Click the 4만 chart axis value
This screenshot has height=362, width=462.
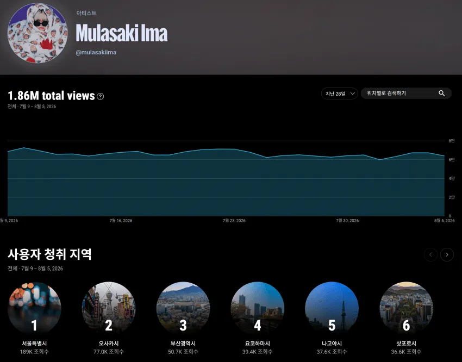click(451, 178)
